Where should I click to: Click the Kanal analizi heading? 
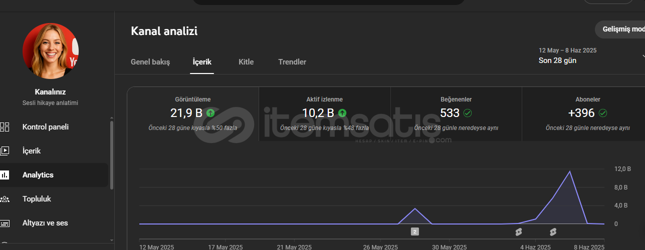[164, 31]
